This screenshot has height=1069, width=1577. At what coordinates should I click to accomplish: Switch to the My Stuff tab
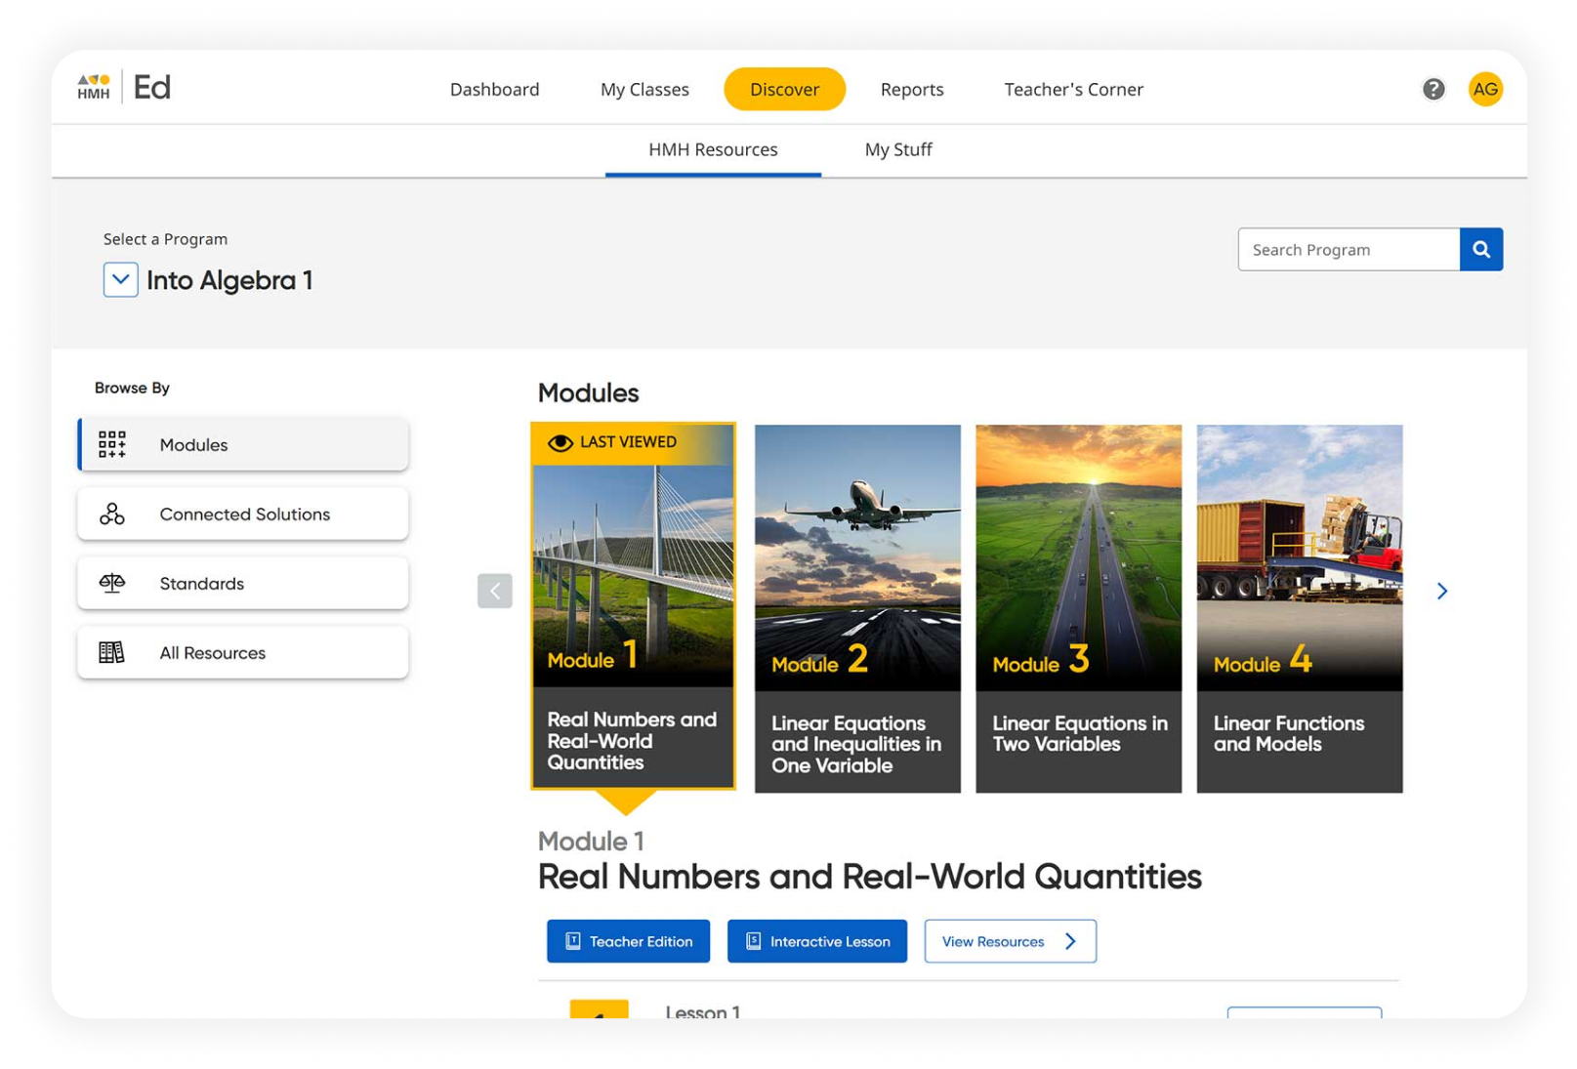pyautogui.click(x=897, y=149)
